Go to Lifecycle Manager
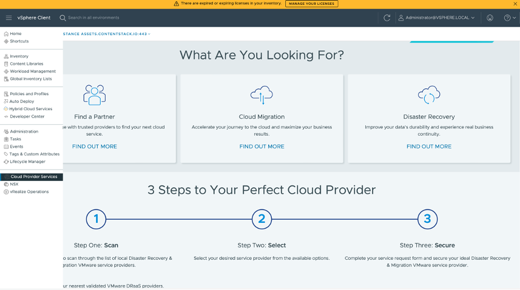 pos(27,162)
